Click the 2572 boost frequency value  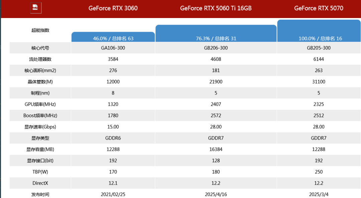pos(216,116)
